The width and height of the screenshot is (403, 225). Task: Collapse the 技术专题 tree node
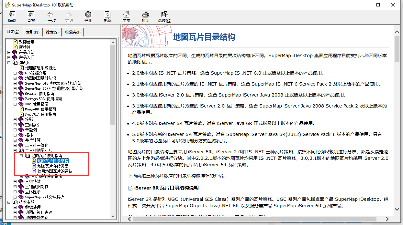(9, 202)
